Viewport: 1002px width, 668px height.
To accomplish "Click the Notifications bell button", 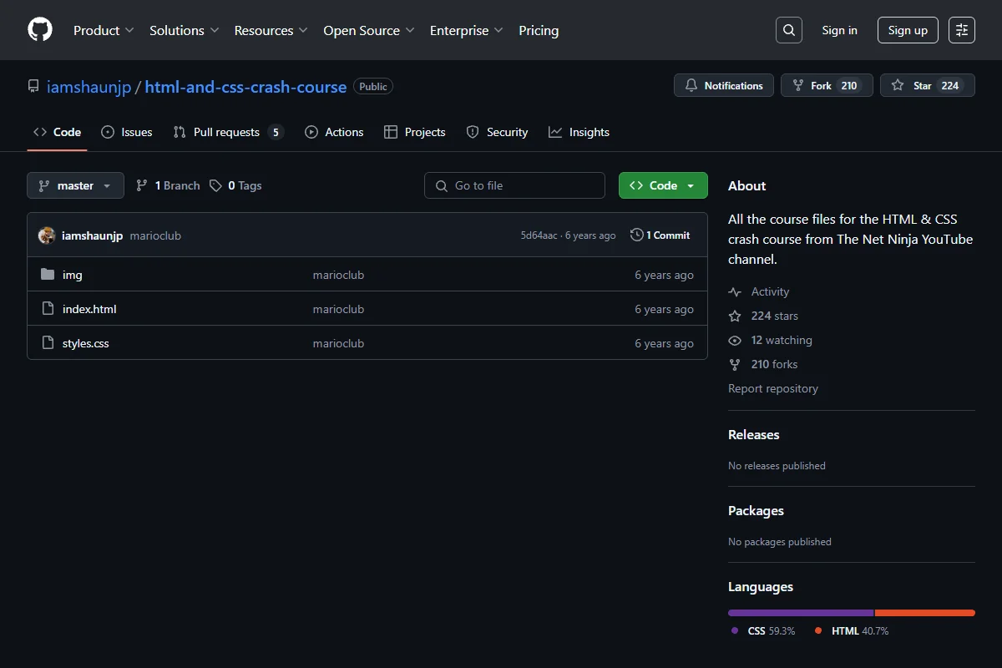I will [x=724, y=85].
